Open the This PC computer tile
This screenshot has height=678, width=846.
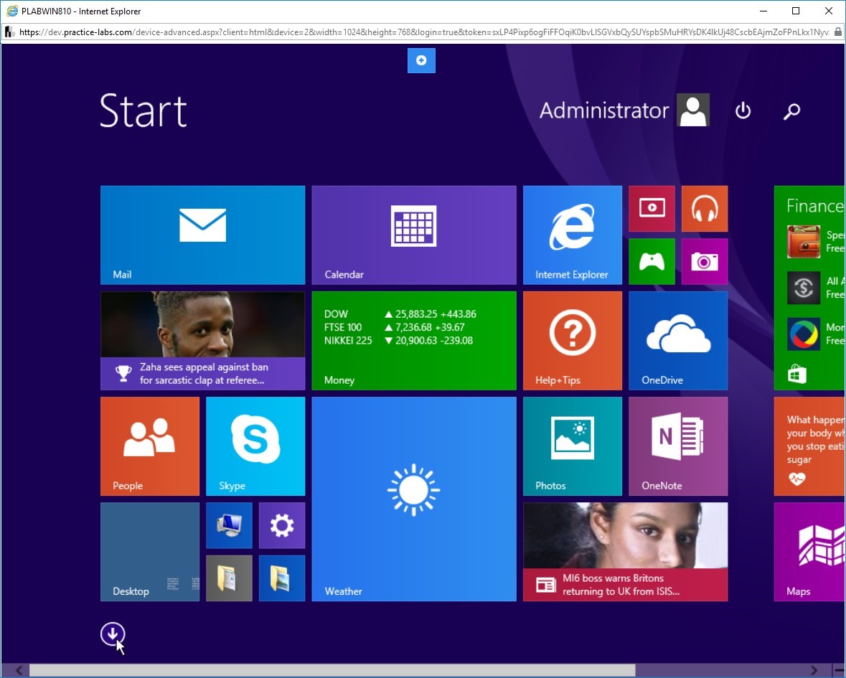pos(229,525)
